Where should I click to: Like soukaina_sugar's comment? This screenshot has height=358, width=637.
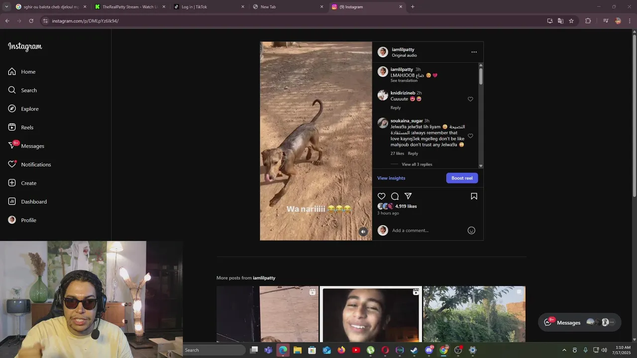coord(470,136)
